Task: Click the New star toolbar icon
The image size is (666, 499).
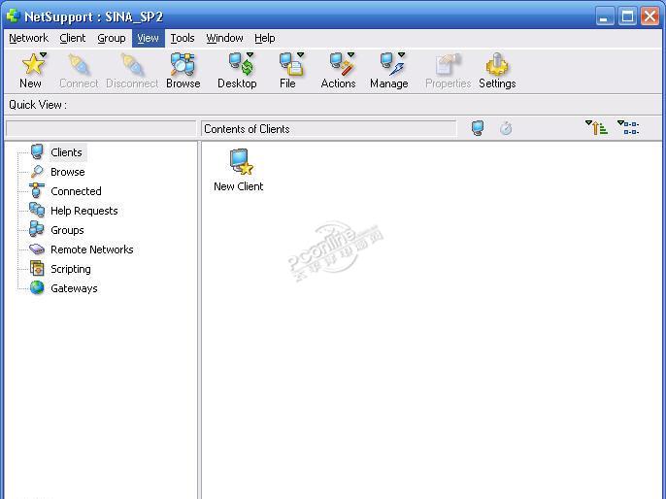Action: [x=32, y=64]
